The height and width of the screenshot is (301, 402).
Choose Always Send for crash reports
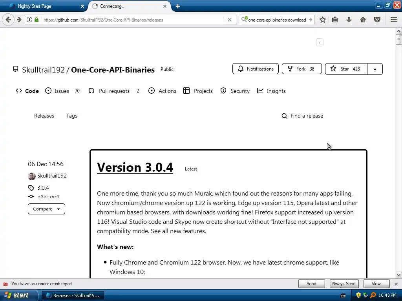coord(344,284)
